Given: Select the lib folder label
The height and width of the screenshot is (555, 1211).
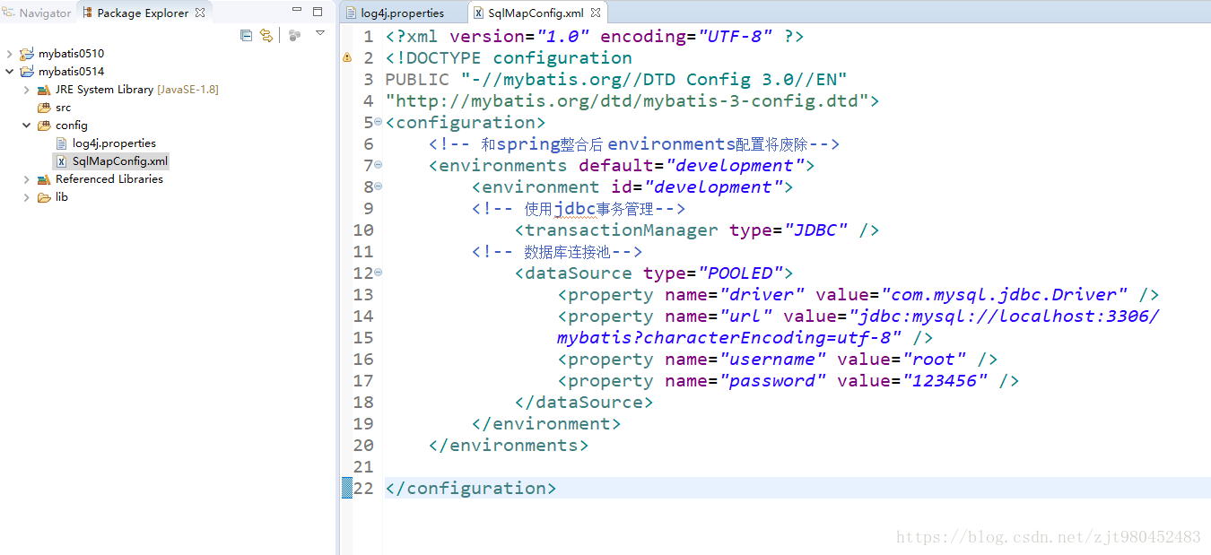Looking at the screenshot, I should click(x=61, y=197).
